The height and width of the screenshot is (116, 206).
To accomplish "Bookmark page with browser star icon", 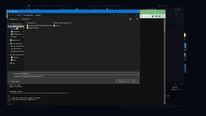I will click(149, 16).
